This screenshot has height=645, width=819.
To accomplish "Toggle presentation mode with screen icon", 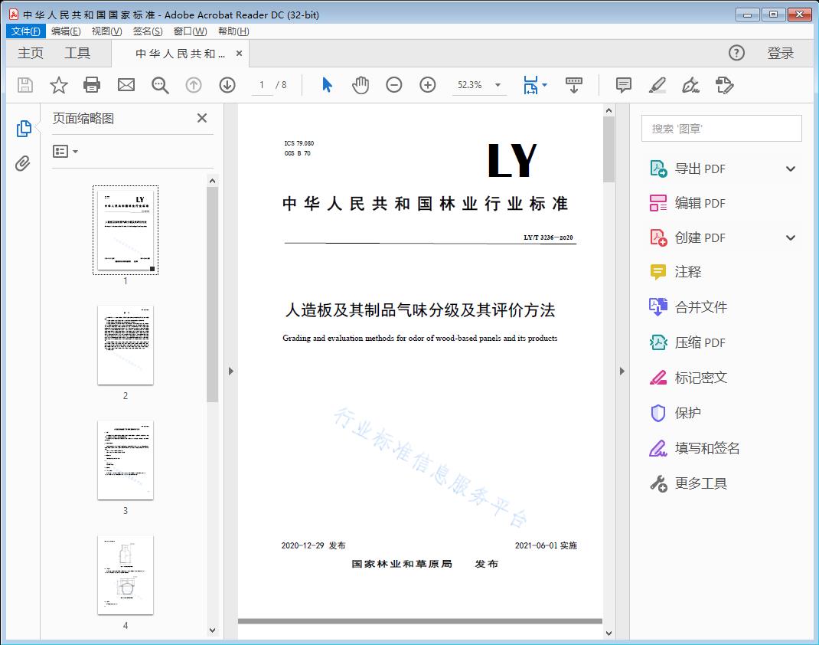I will click(574, 85).
